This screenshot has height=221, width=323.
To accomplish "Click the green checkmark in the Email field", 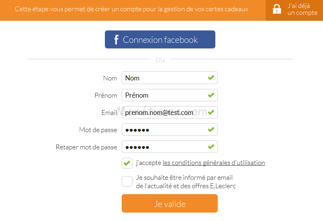I will (211, 113).
